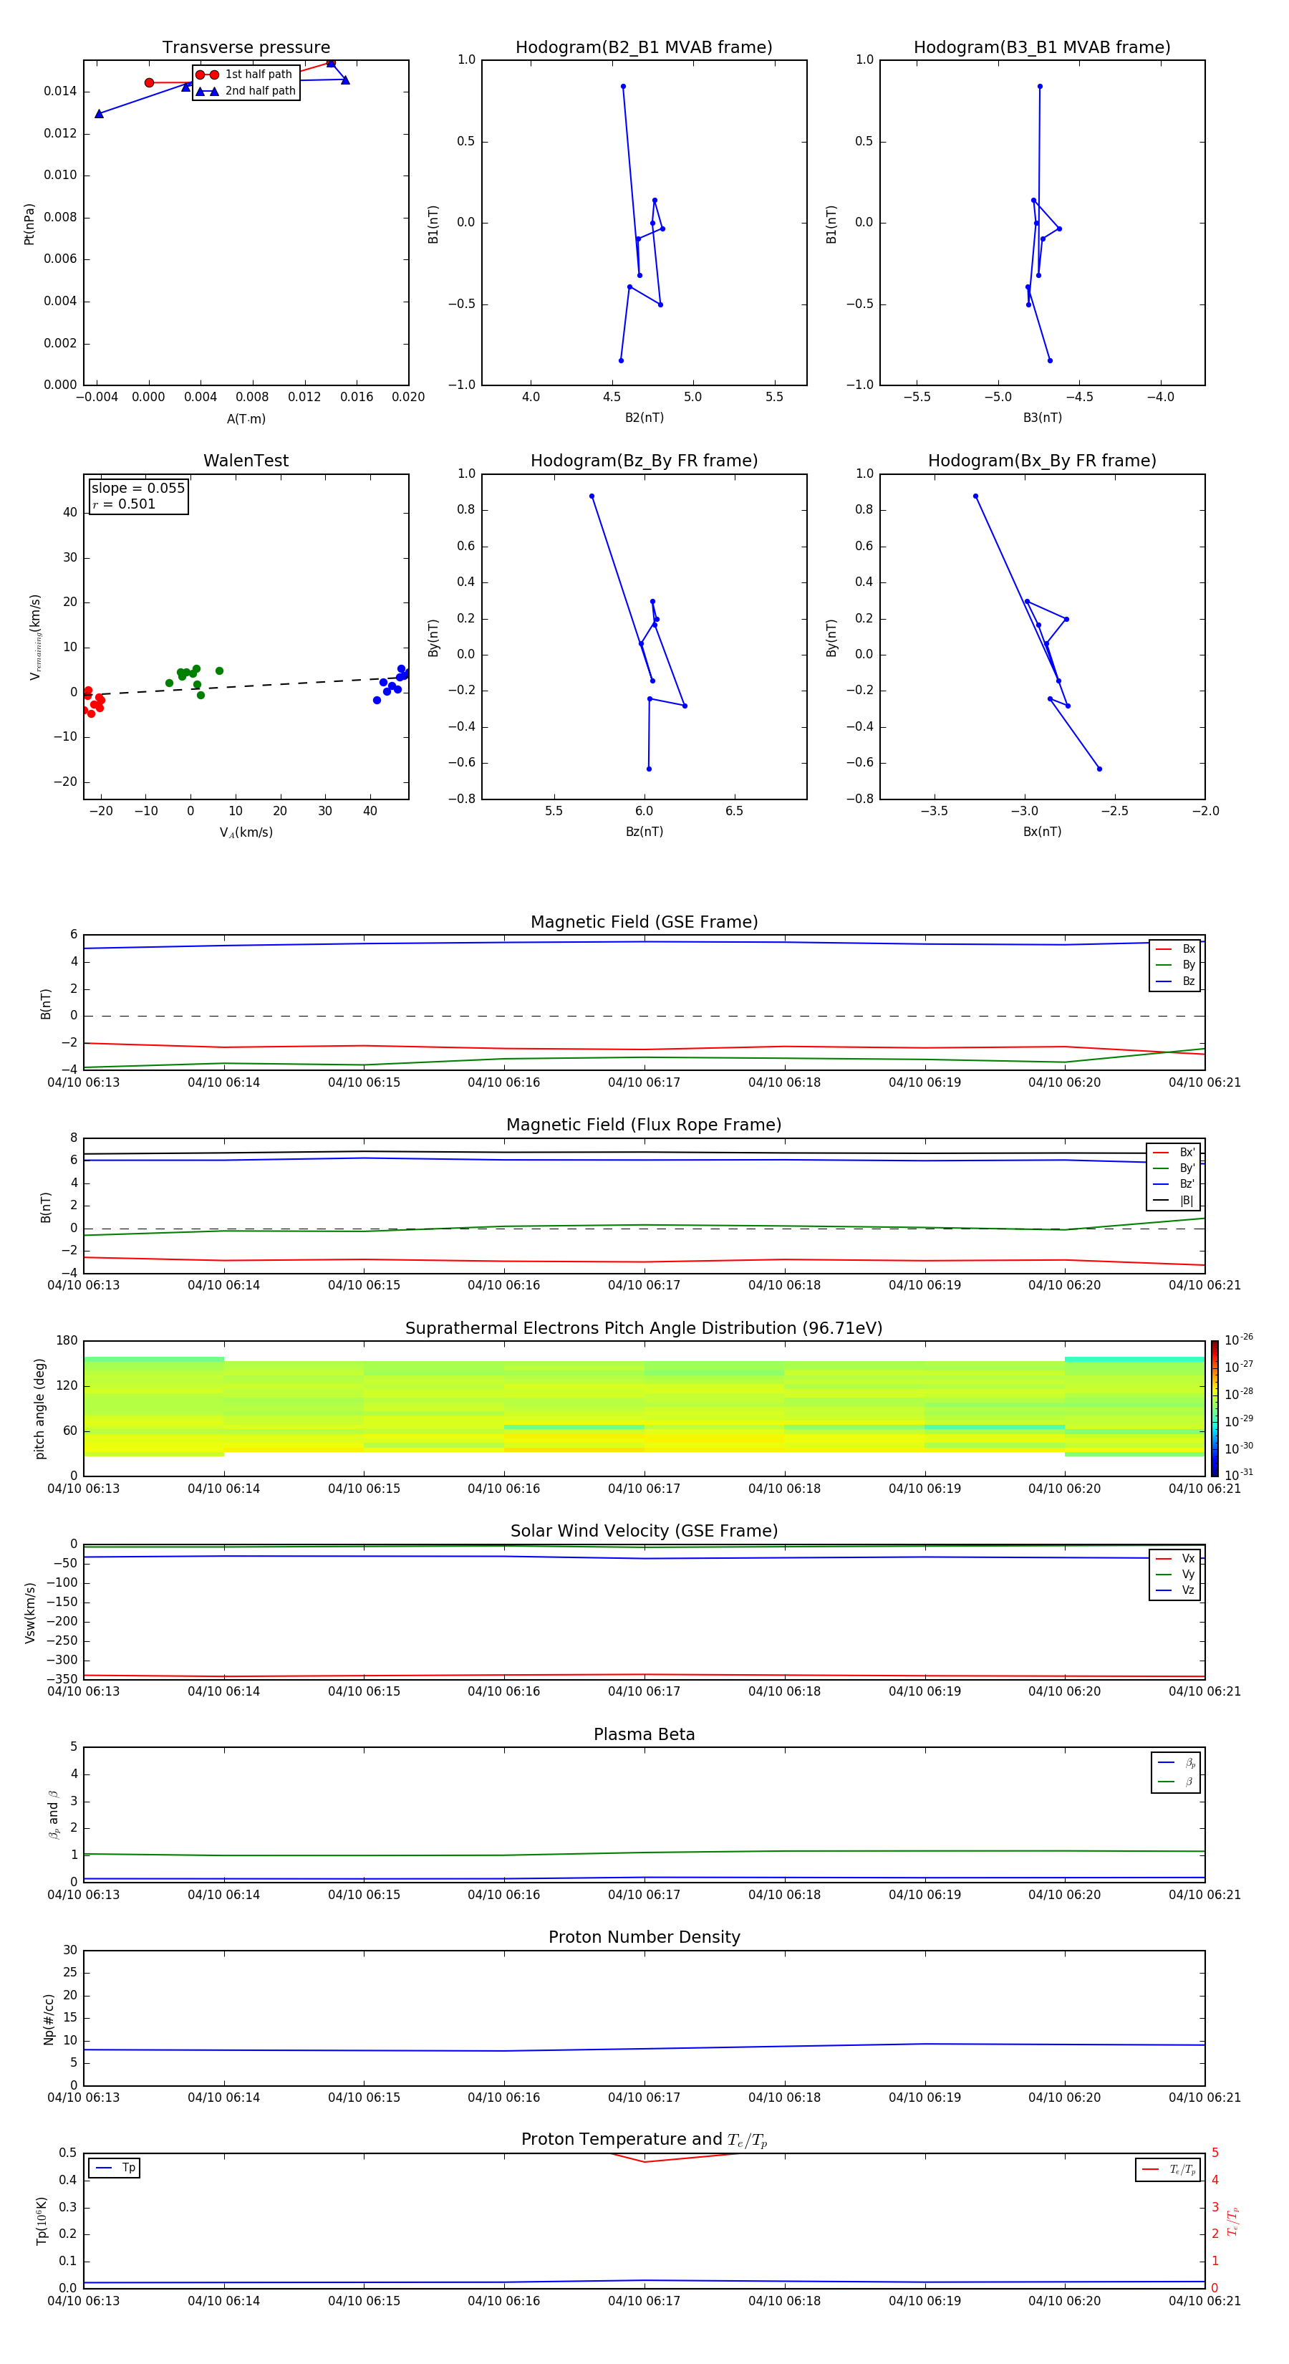Viewport: 1289px width, 2364px height.
Task: Click the "Bx(nT)" x-axis label
Action: 1042,832
